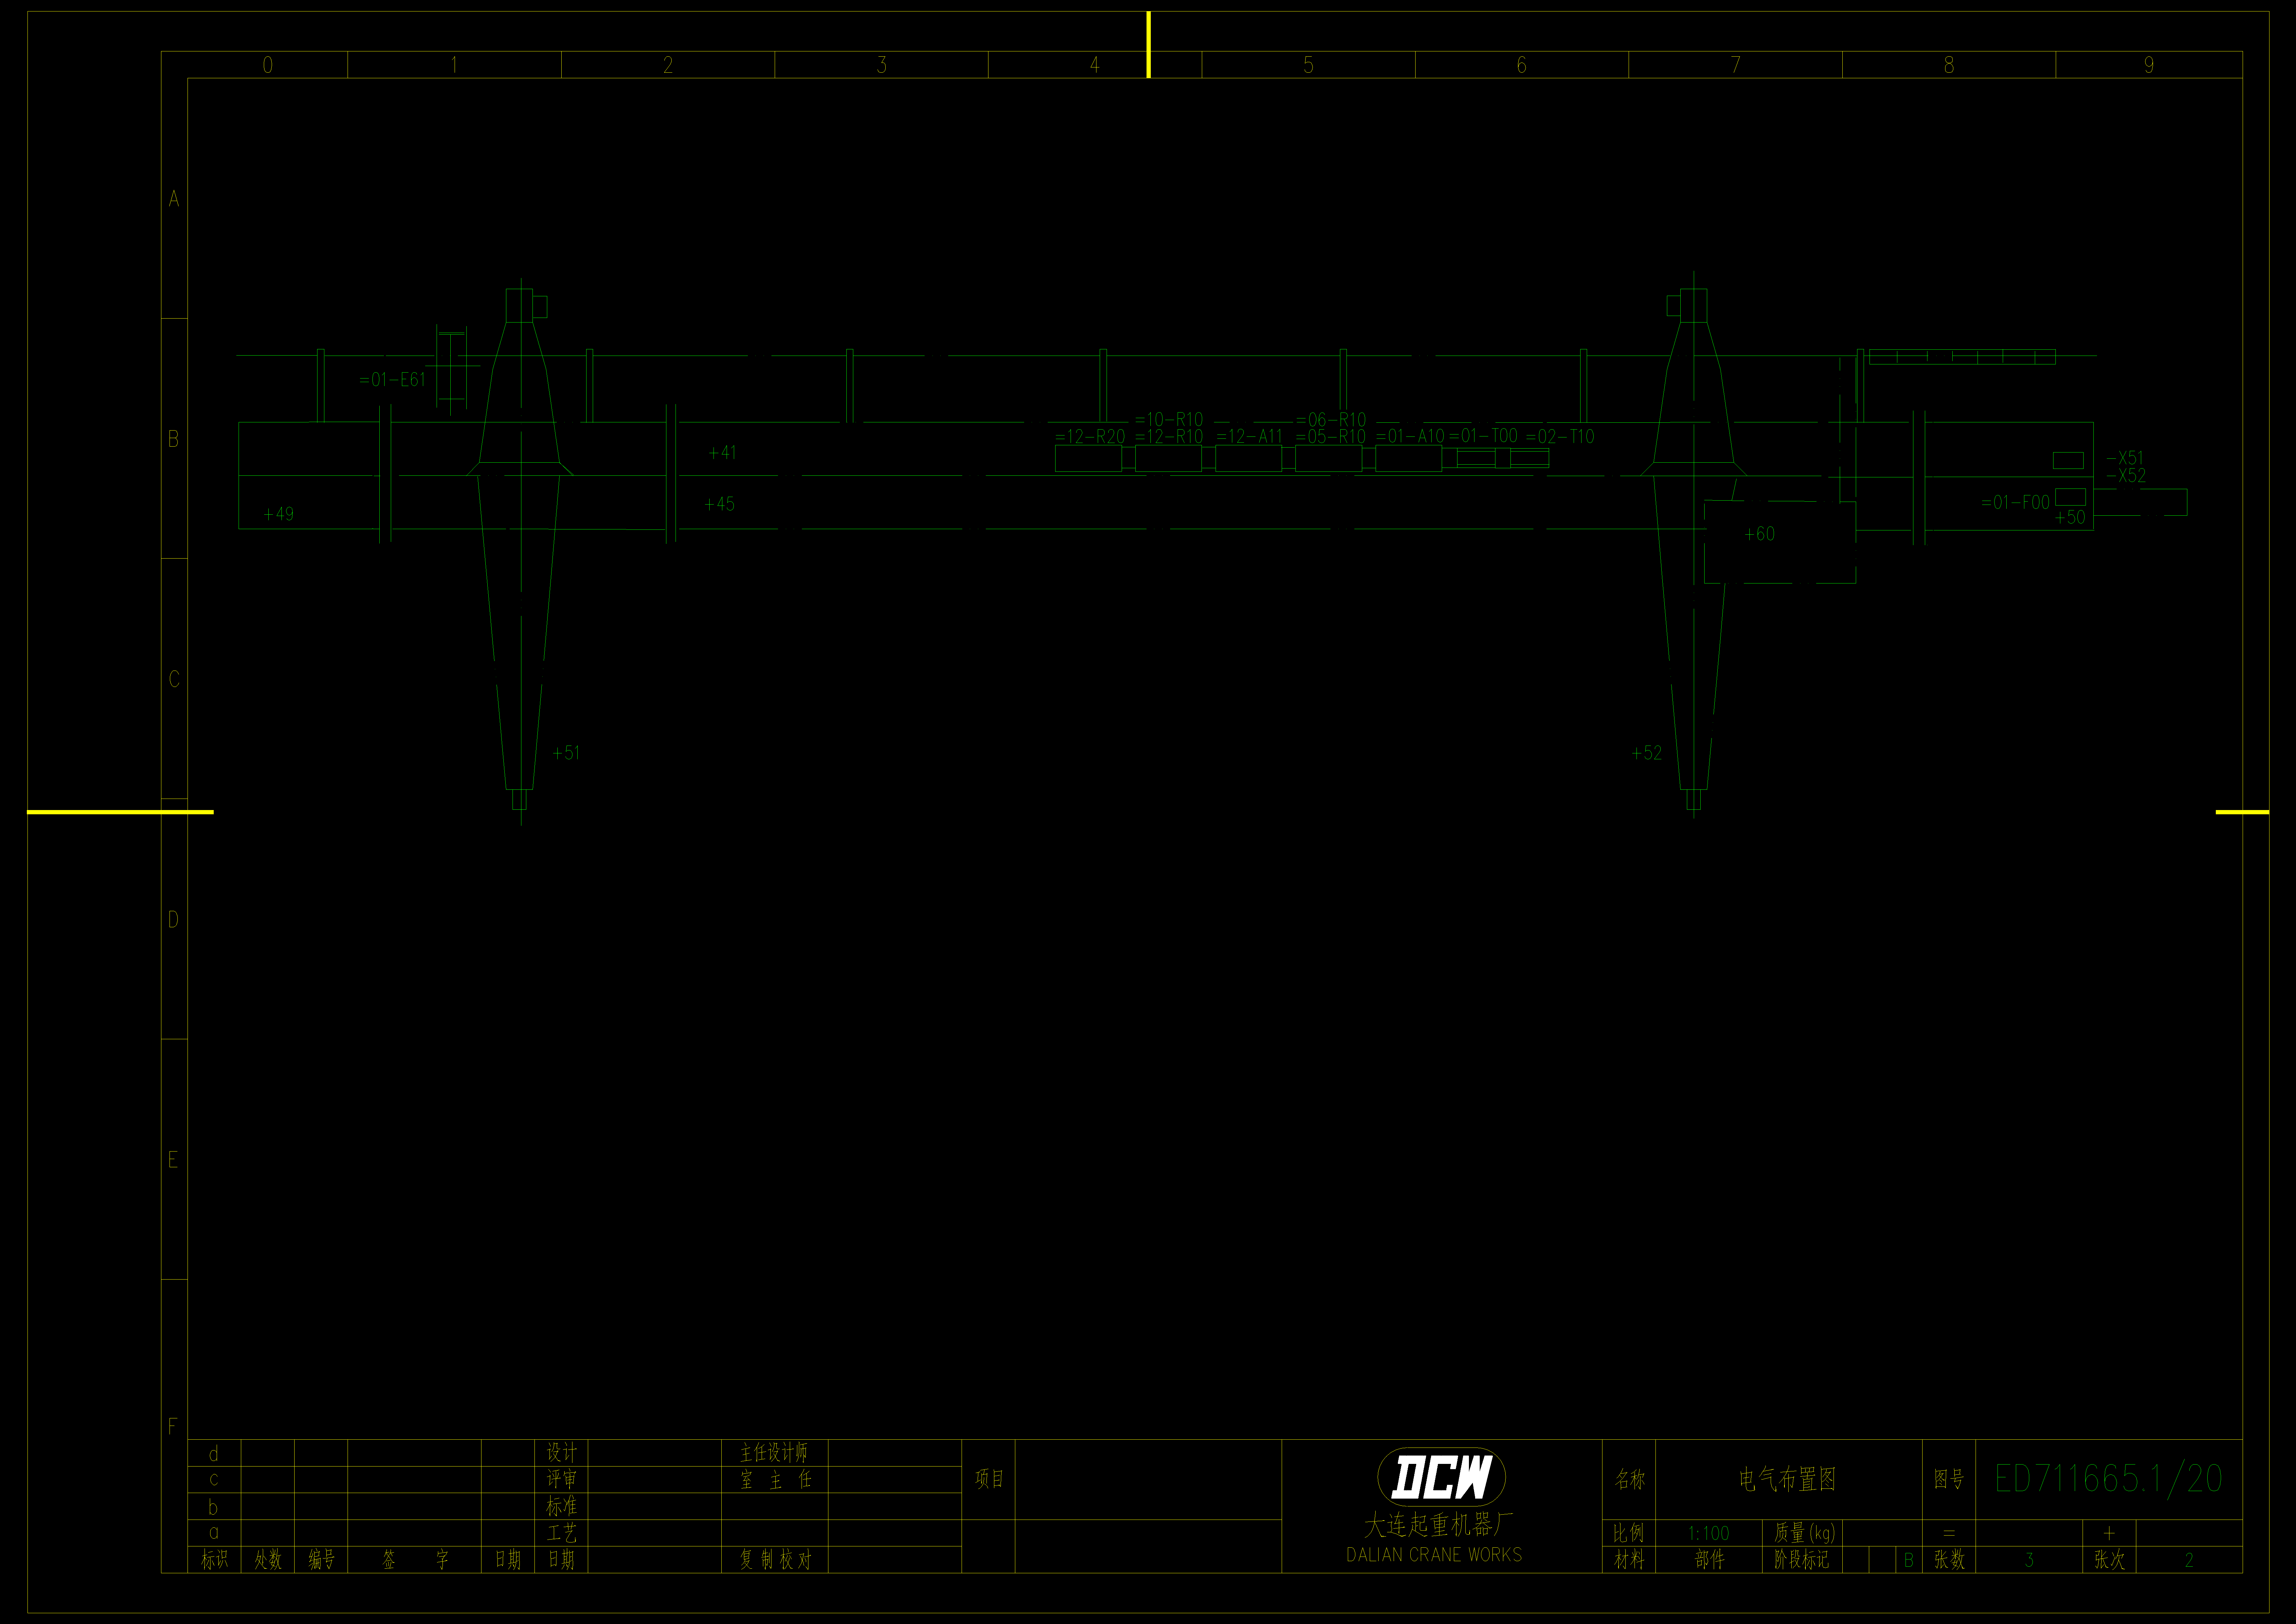Select the '项目' project label
Viewport: 2296px width, 1624px height.
pyautogui.click(x=989, y=1479)
